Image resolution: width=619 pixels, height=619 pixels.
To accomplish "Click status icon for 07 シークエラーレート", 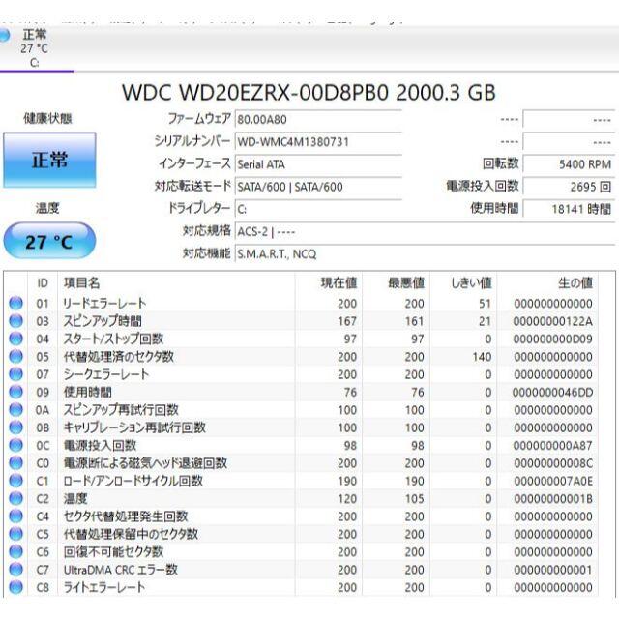I will click(x=16, y=374).
